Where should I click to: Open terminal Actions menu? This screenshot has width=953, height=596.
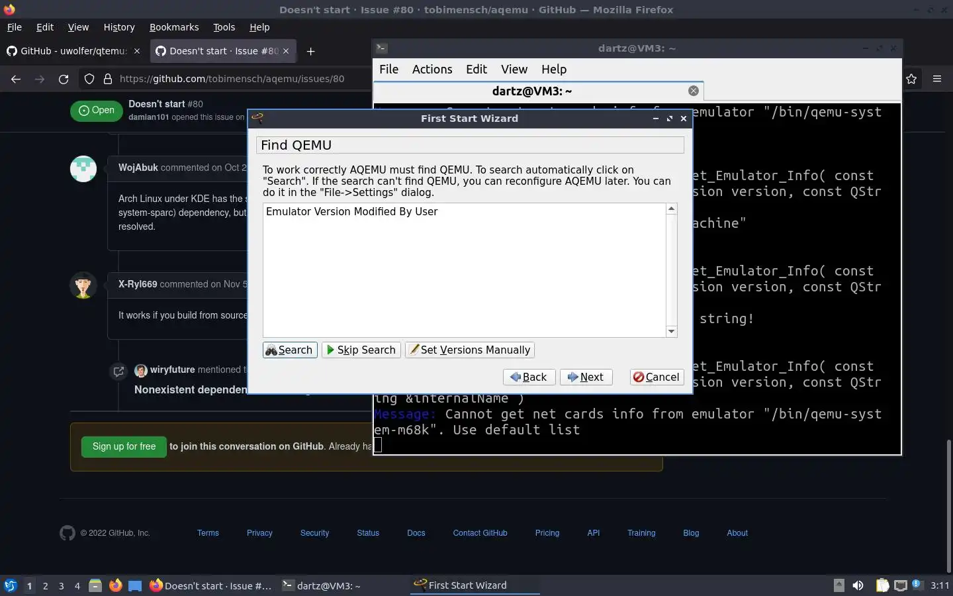coord(432,70)
